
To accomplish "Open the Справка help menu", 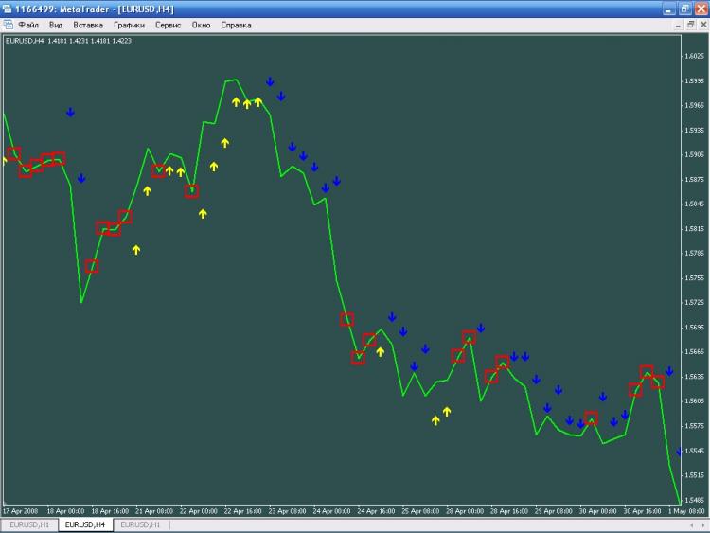I will 236,25.
